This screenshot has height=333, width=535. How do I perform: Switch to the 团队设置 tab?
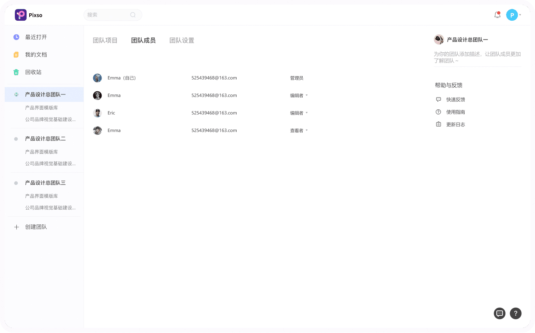pyautogui.click(x=182, y=40)
